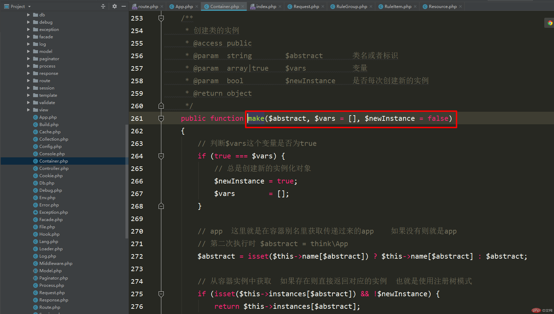Screen dimensions: 554x314
Task: Click the Collection.php class icon
Action: tap(36, 139)
